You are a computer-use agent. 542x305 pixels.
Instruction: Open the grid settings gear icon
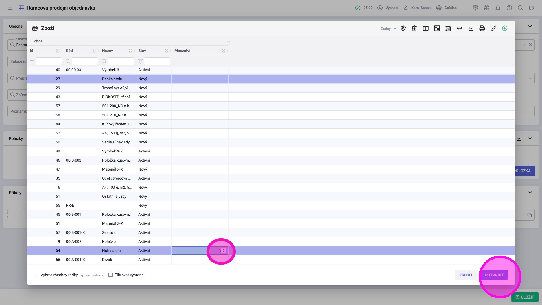[403, 28]
